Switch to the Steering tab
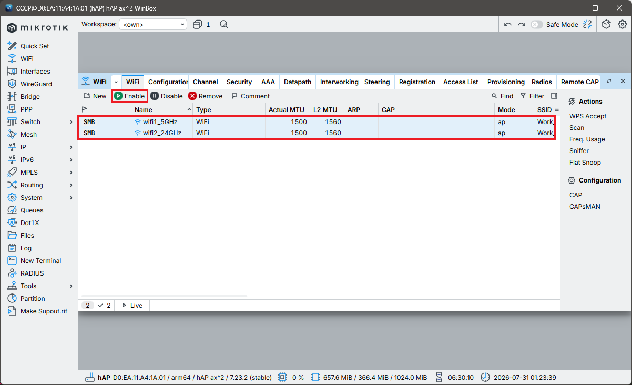 click(x=377, y=82)
